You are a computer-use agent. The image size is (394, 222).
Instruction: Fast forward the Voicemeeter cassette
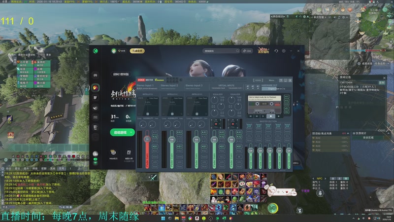tap(257, 116)
